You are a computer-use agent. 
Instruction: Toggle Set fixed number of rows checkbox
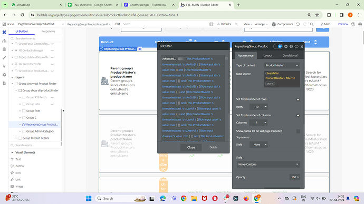(x=298, y=99)
